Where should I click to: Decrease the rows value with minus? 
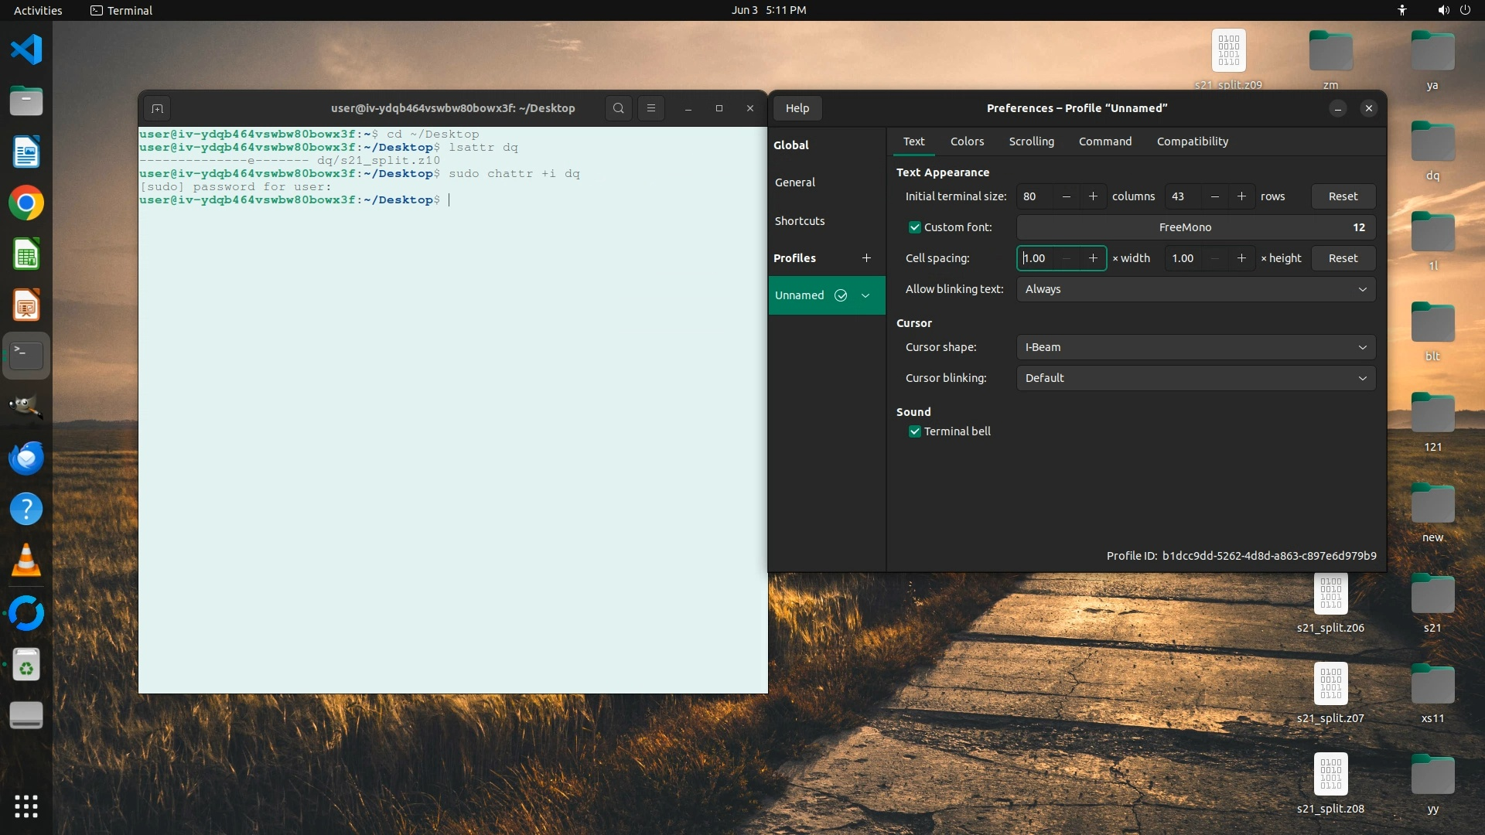[1215, 196]
